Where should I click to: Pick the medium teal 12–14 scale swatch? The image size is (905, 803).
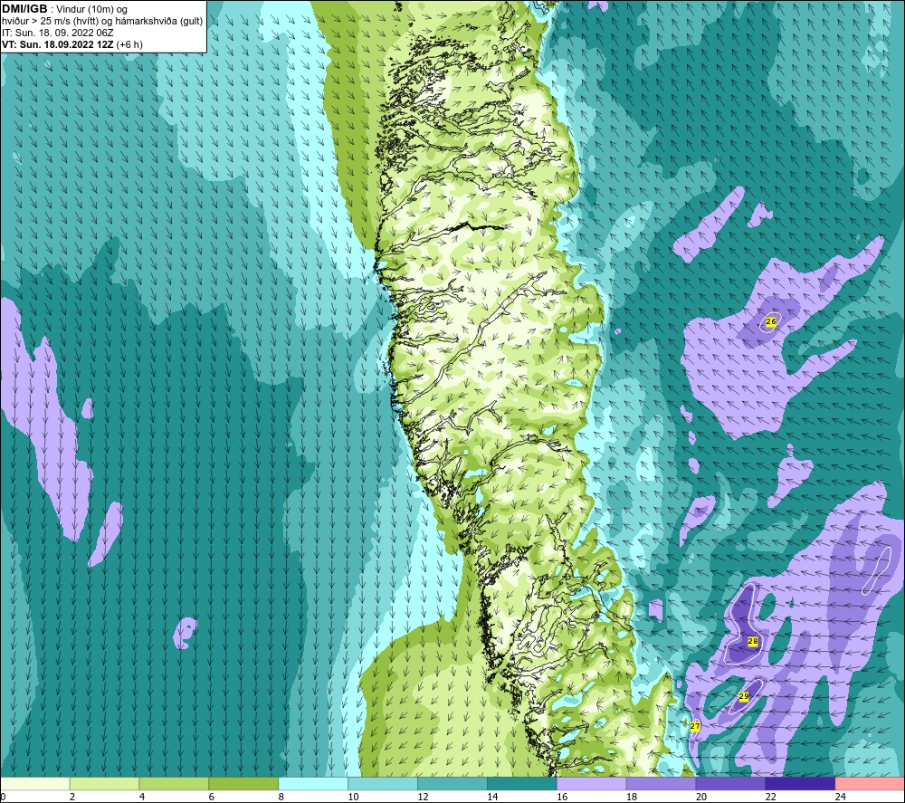[452, 783]
